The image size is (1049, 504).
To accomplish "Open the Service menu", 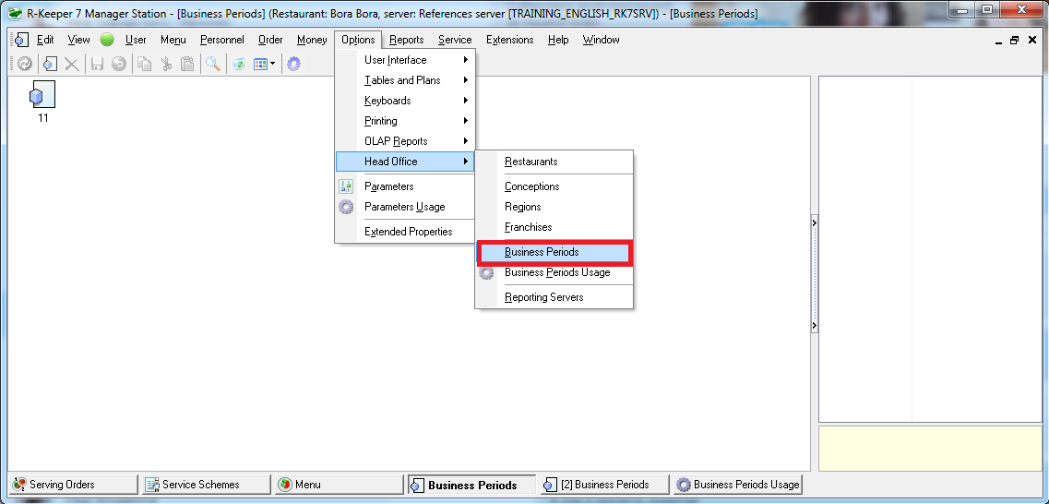I will [x=455, y=40].
